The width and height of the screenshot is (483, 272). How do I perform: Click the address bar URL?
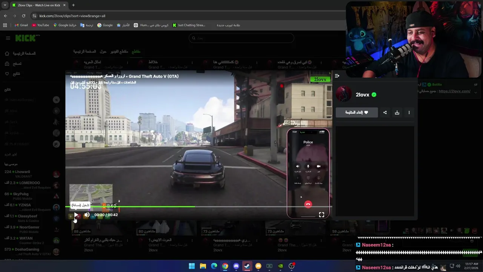(x=72, y=16)
